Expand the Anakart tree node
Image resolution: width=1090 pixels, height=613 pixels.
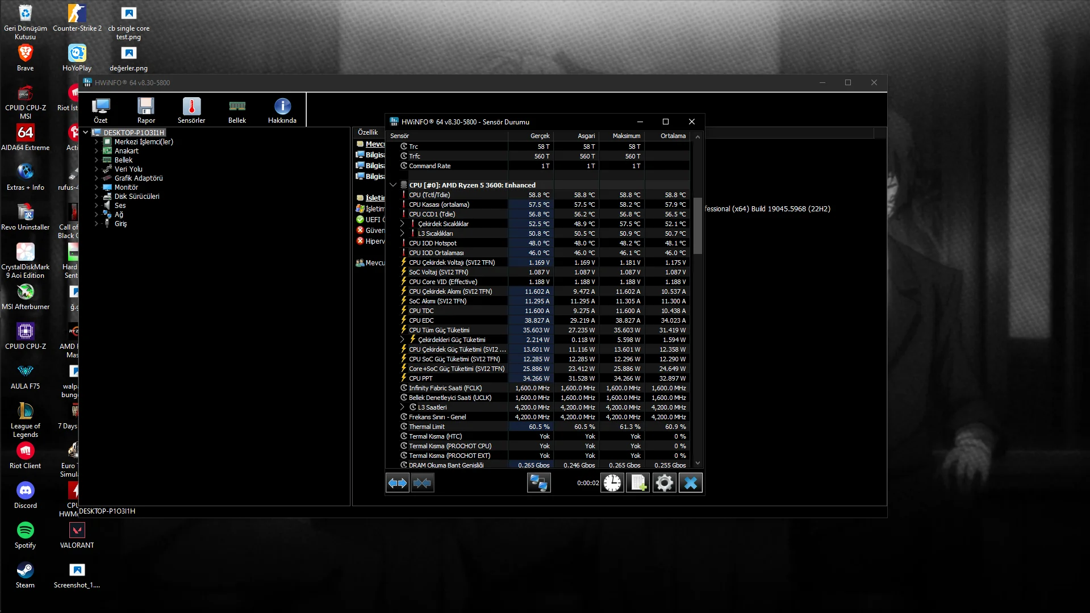tap(97, 151)
